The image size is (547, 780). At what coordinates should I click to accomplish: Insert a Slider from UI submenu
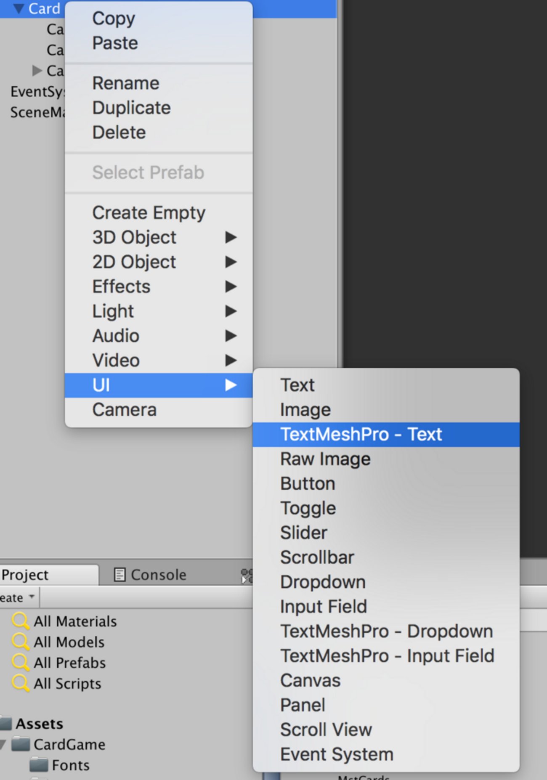point(304,533)
